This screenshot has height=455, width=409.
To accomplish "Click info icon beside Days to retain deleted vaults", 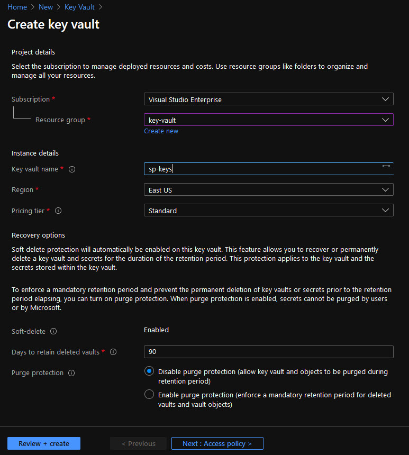I will 113,352.
